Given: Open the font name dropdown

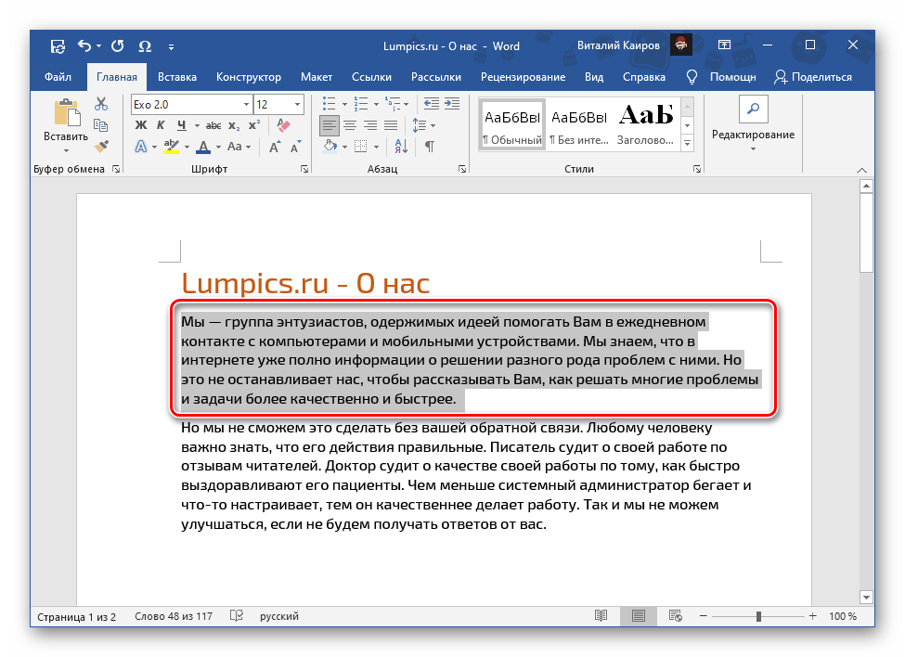Looking at the screenshot, I should tap(245, 104).
